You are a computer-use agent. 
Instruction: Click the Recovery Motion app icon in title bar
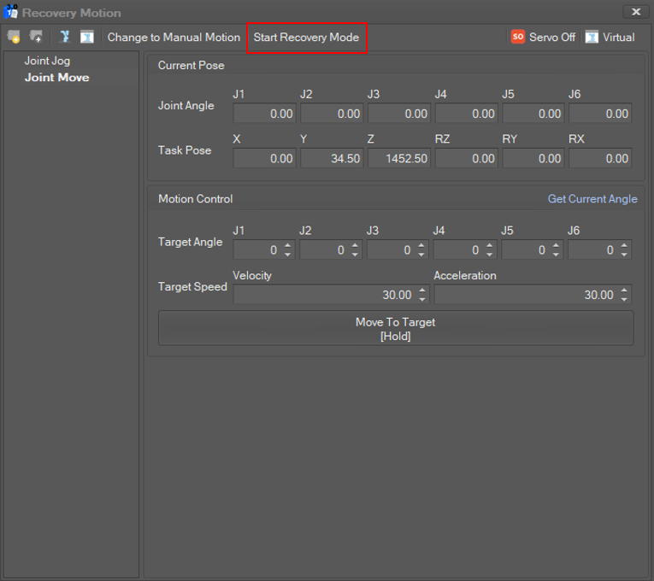tap(11, 12)
